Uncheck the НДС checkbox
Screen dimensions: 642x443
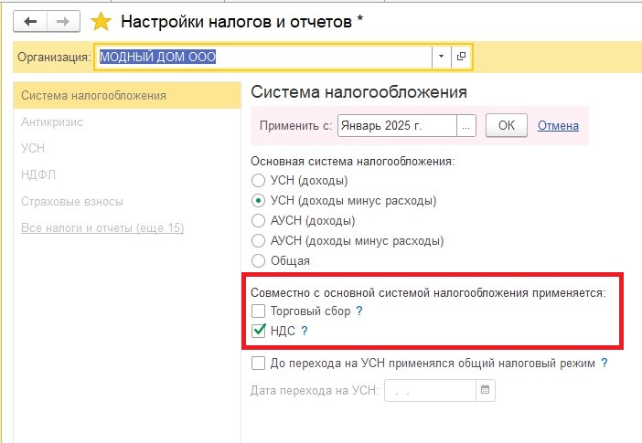pyautogui.click(x=259, y=330)
